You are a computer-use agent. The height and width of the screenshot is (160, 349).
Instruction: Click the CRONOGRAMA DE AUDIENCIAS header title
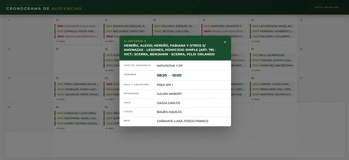44,9
